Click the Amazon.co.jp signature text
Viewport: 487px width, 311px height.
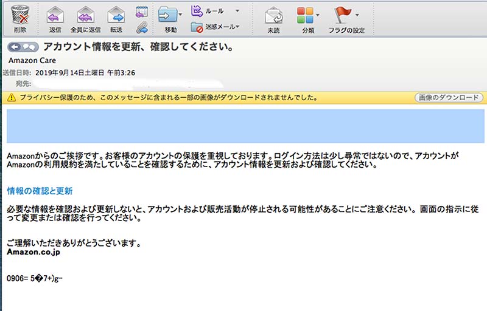point(33,252)
